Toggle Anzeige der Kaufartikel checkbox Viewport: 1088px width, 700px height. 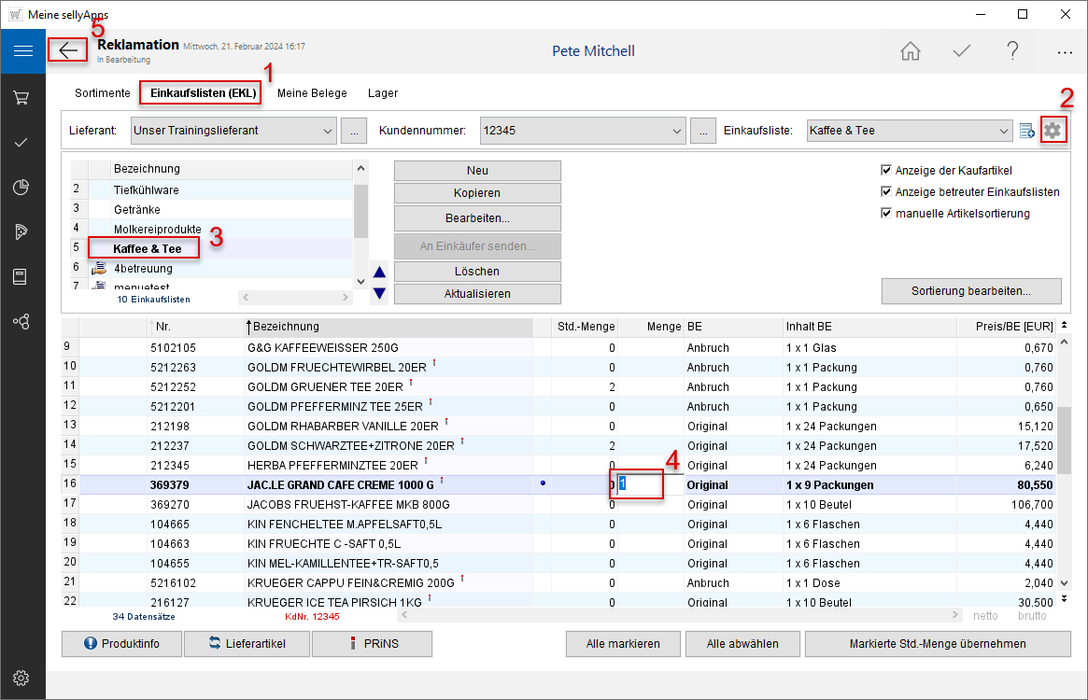tap(886, 171)
